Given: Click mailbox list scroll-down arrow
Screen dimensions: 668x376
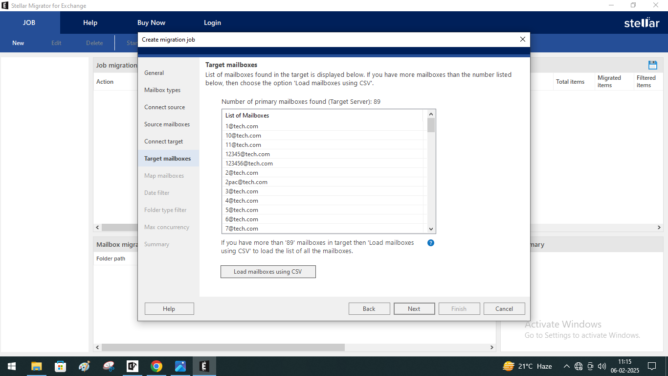Looking at the screenshot, I should tap(431, 229).
